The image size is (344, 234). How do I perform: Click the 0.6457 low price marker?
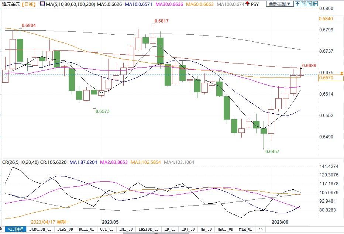click(x=272, y=152)
